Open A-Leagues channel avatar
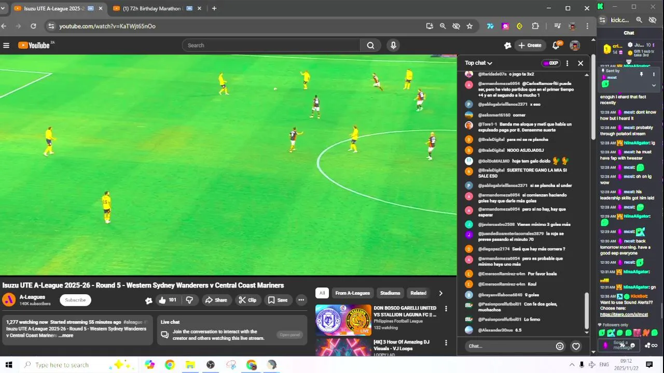The height and width of the screenshot is (373, 664). tap(9, 300)
